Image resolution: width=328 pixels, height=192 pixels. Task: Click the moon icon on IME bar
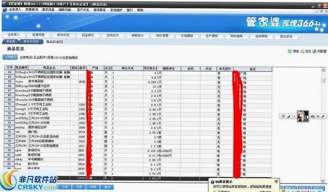point(288,116)
